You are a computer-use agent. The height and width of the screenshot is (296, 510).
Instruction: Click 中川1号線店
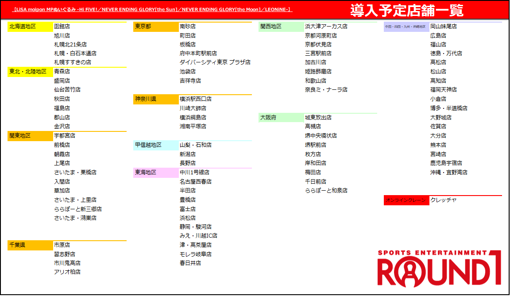(x=194, y=172)
